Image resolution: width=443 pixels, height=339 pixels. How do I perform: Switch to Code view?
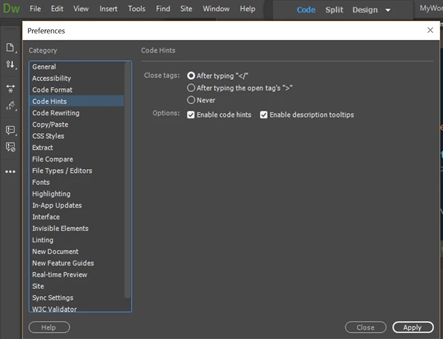pos(306,10)
